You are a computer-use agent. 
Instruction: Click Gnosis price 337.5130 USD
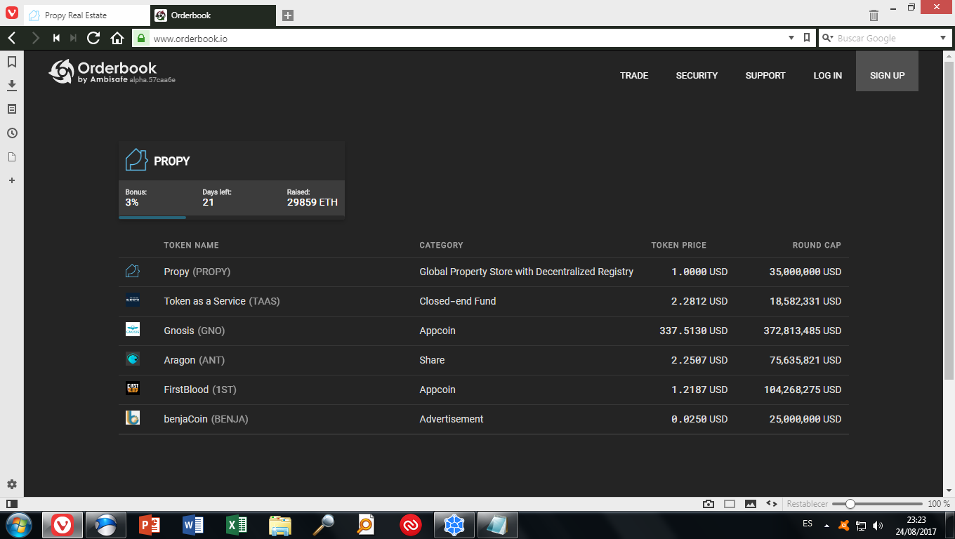(x=694, y=331)
